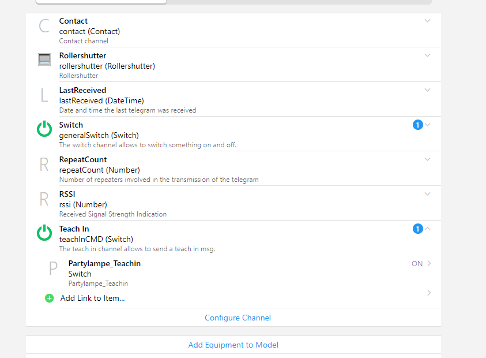Click the Rollershutter channel icon
The width and height of the screenshot is (486, 358).
pos(44,59)
